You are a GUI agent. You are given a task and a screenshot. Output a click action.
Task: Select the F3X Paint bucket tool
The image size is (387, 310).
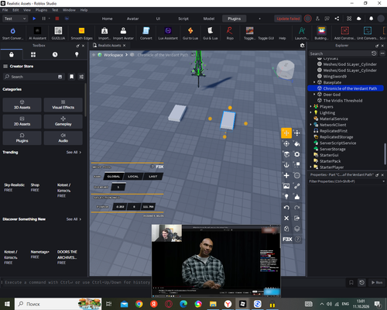click(x=297, y=143)
